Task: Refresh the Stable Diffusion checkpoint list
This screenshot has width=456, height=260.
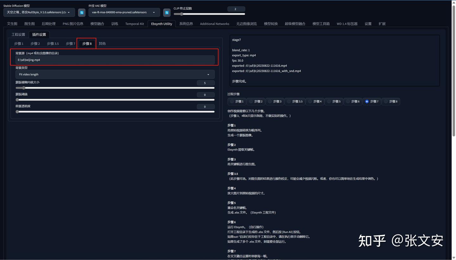Action: pos(82,12)
